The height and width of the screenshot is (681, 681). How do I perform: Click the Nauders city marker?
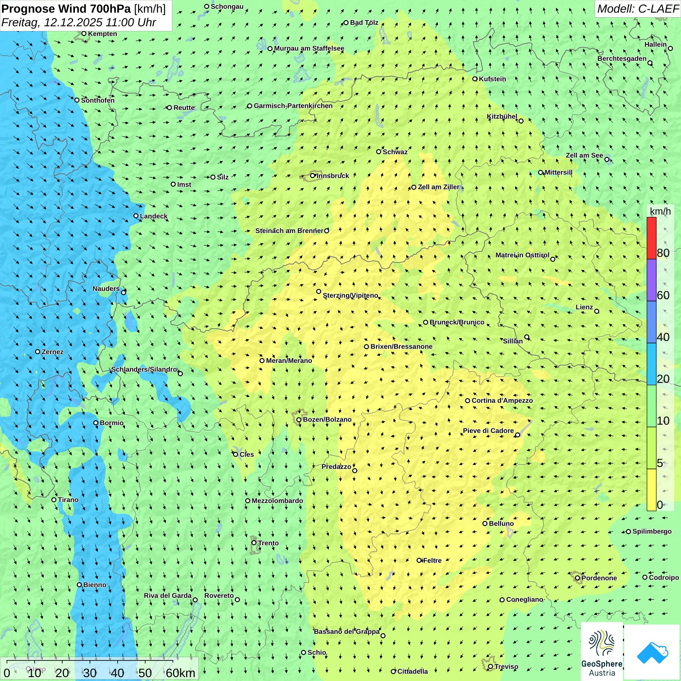point(124,292)
